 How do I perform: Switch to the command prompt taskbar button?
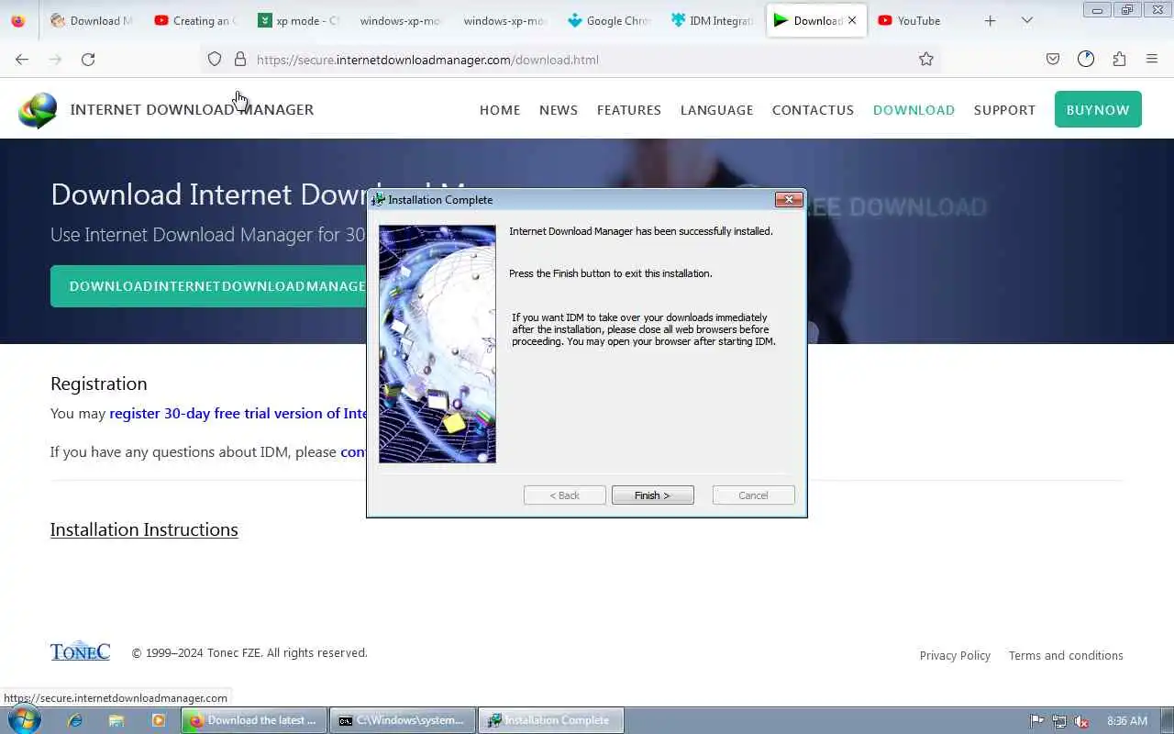(x=404, y=720)
